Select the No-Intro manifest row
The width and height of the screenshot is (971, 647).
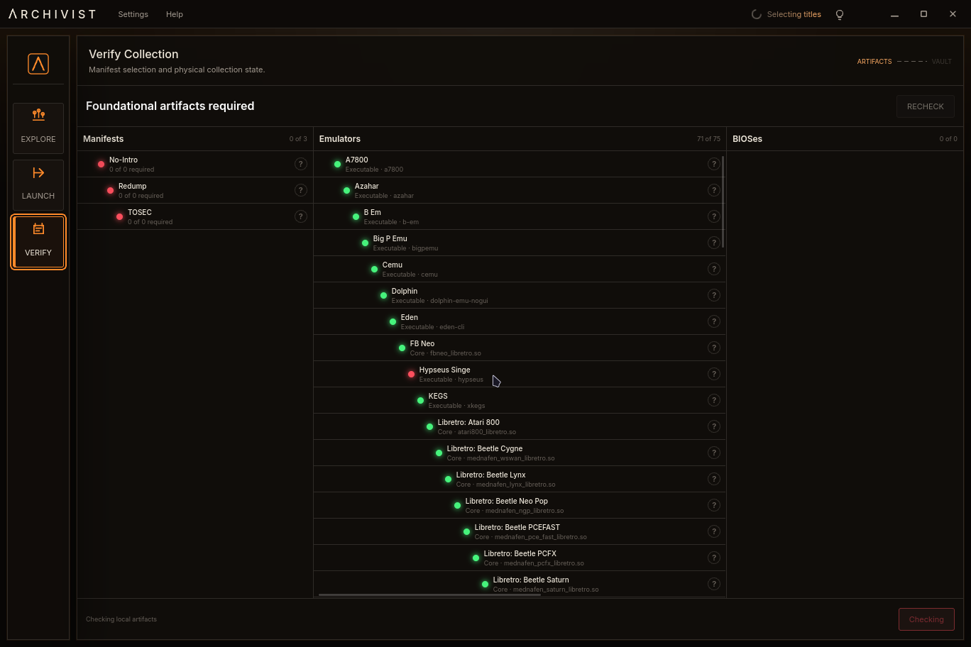(x=195, y=164)
